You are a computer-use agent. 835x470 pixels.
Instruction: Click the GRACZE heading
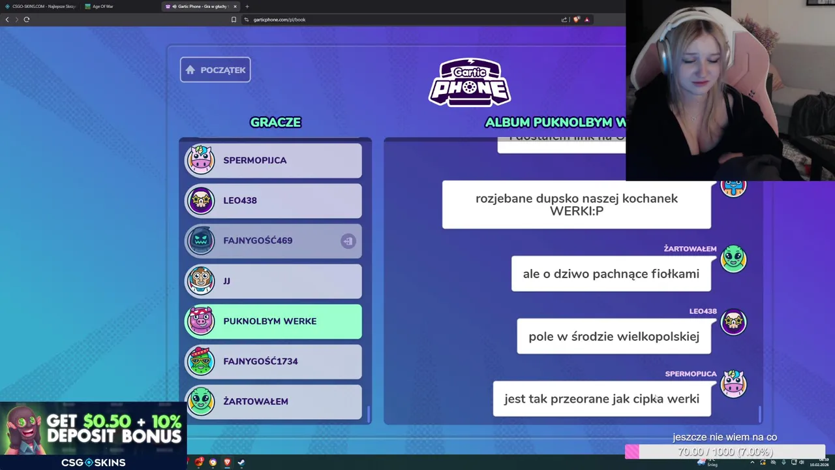pyautogui.click(x=275, y=122)
